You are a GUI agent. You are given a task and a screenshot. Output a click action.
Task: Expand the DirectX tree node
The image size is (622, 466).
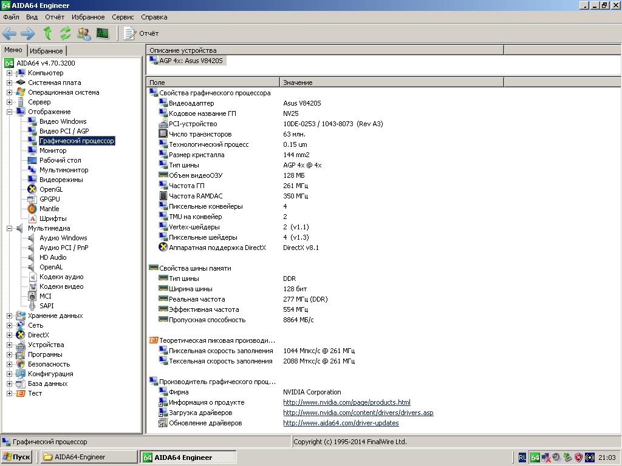(x=9, y=335)
